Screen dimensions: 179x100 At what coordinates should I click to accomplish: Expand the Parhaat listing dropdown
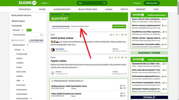(22, 30)
